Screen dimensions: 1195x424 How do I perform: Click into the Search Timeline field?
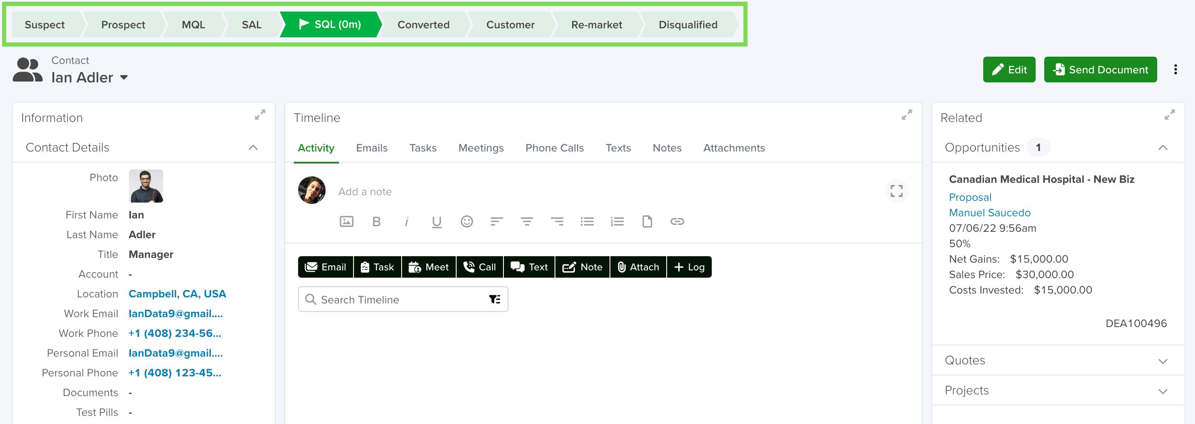[402, 300]
